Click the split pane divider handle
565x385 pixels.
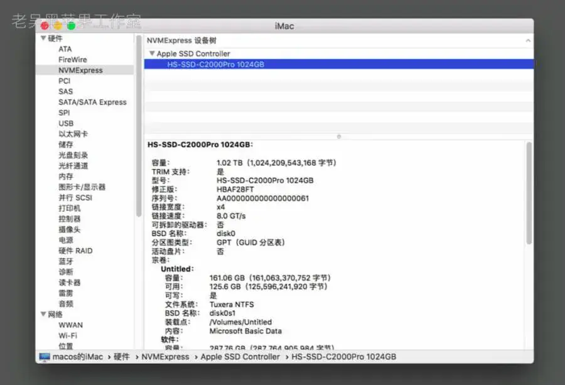[339, 137]
